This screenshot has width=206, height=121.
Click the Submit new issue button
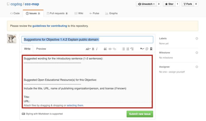pyautogui.click(x=140, y=114)
